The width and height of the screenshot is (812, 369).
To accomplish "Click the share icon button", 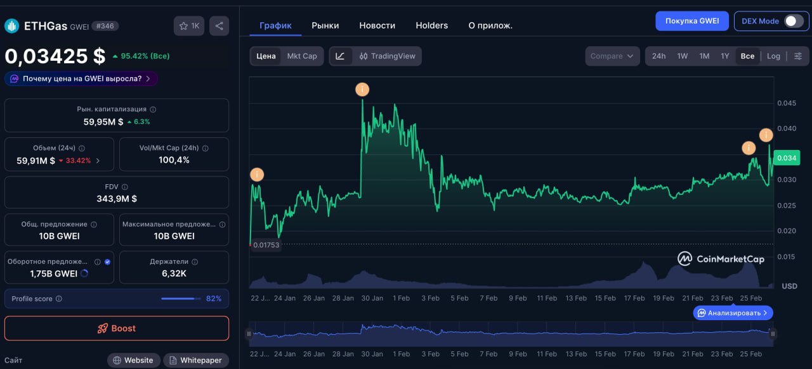I will pyautogui.click(x=219, y=26).
